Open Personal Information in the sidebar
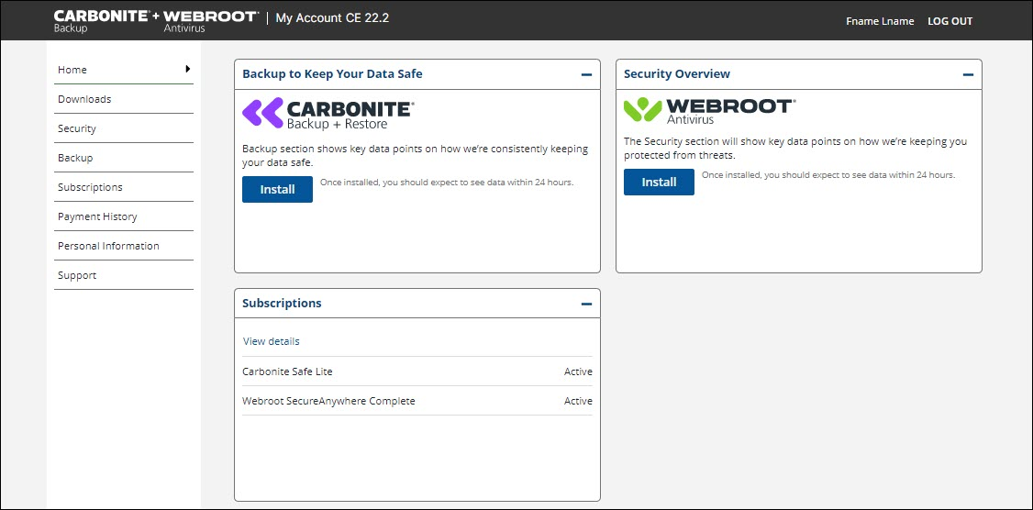Screen dimensions: 1033x510 click(124, 246)
